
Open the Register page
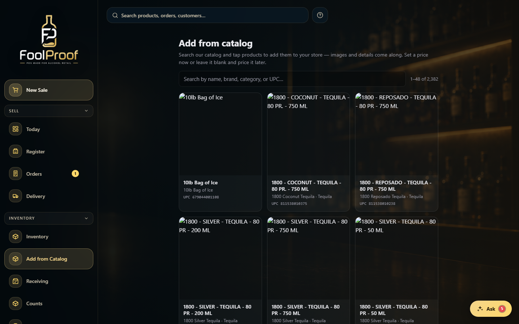coord(49,151)
